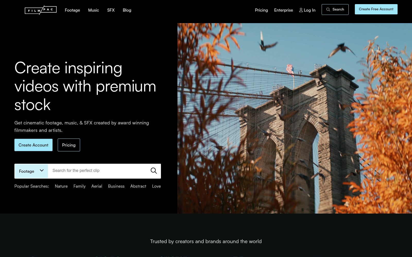
Task: Visit the Blog page
Action: click(127, 10)
